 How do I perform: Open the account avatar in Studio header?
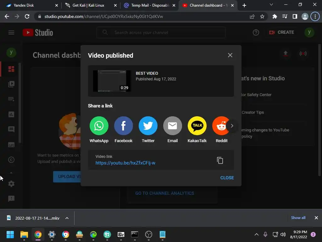[309, 32]
